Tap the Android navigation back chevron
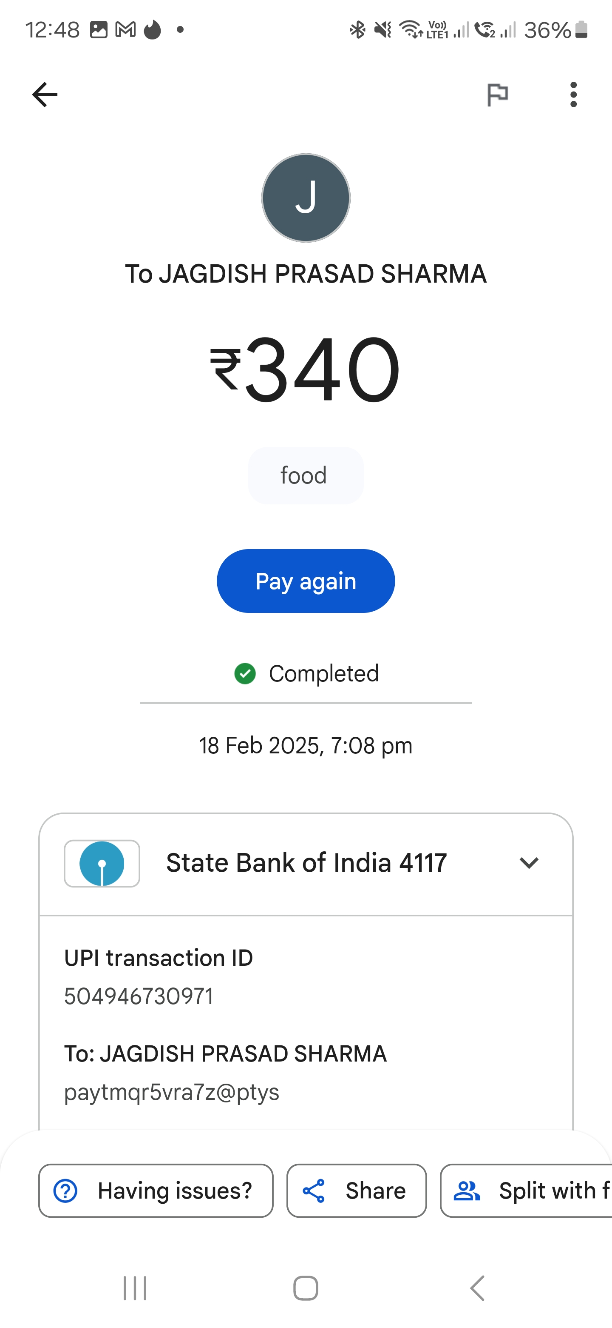Image resolution: width=612 pixels, height=1328 pixels. pyautogui.click(x=477, y=1288)
